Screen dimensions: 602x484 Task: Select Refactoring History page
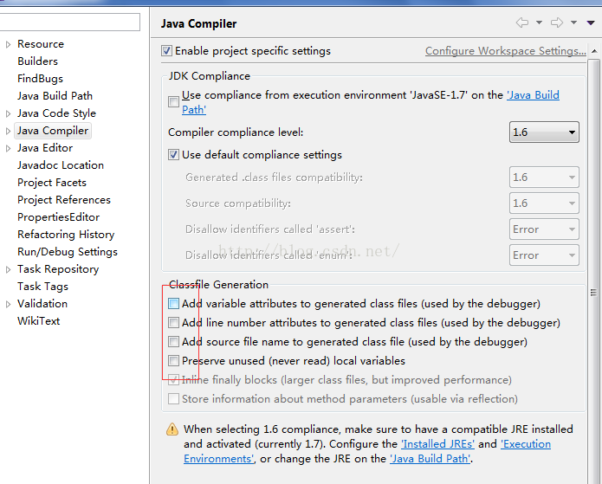[66, 235]
